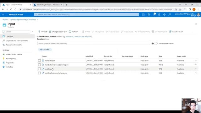This screenshot has width=201, height=113.
Task: Click Change access level
Action: pyautogui.click(x=58, y=32)
